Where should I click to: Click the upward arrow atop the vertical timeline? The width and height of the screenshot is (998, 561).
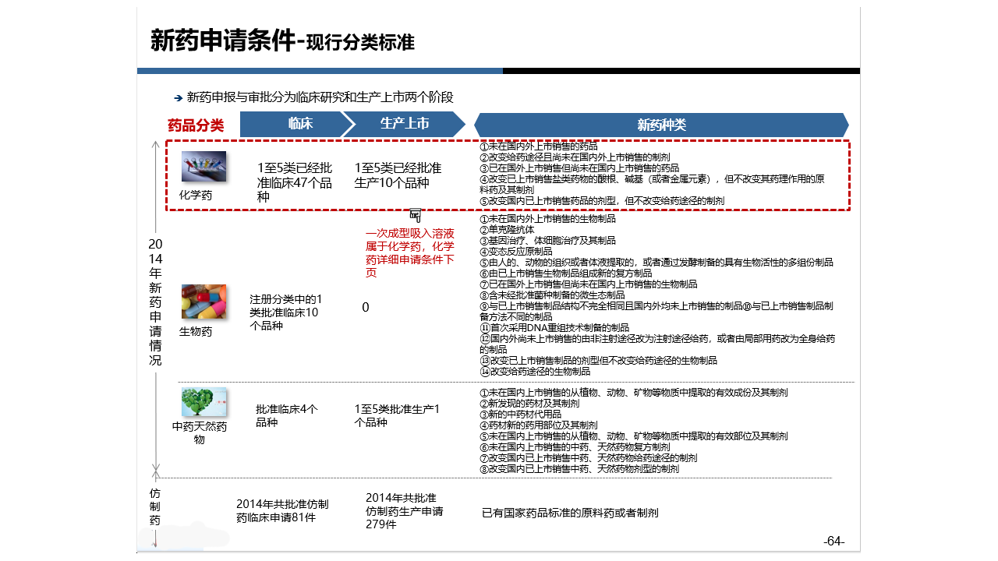(x=155, y=146)
